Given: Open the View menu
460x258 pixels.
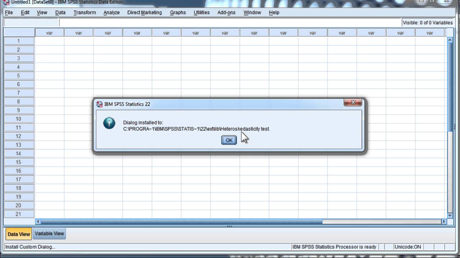Looking at the screenshot, I should tap(42, 13).
